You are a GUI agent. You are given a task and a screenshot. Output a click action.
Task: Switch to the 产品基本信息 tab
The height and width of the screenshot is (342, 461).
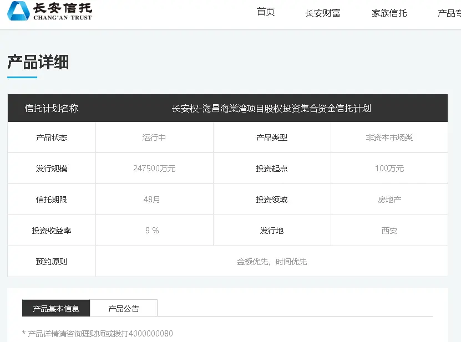(x=56, y=308)
